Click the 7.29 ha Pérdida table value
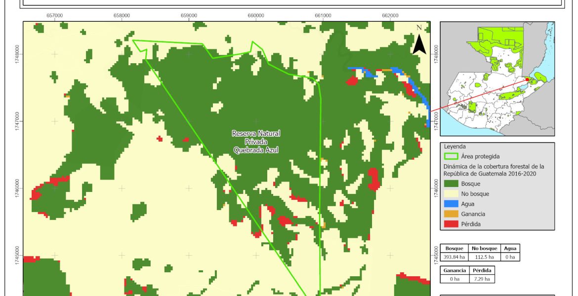Viewport: 578px width, 296px height. (482, 279)
